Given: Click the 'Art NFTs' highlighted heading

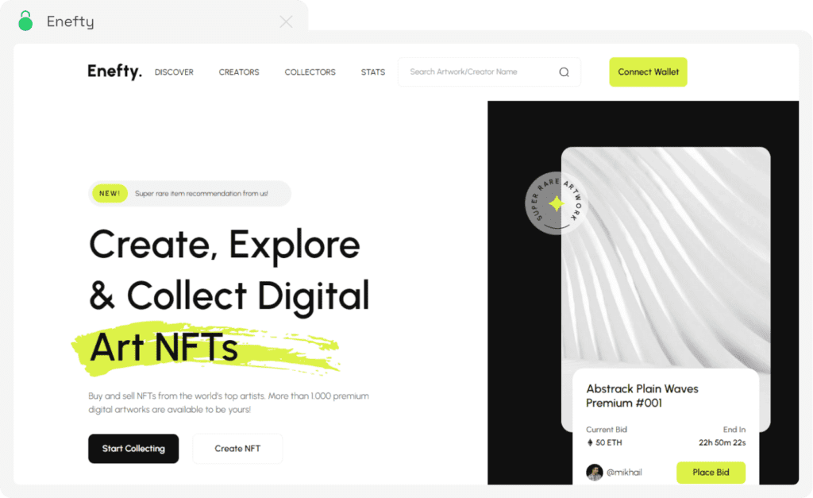Looking at the screenshot, I should (x=164, y=347).
